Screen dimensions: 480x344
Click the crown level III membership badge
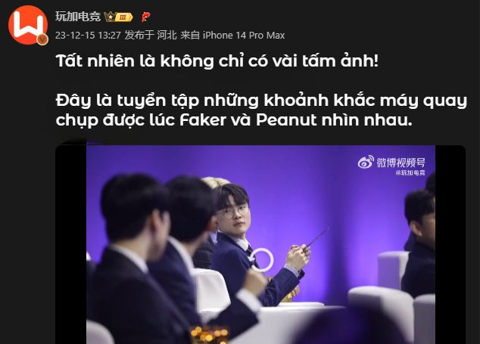(x=118, y=17)
